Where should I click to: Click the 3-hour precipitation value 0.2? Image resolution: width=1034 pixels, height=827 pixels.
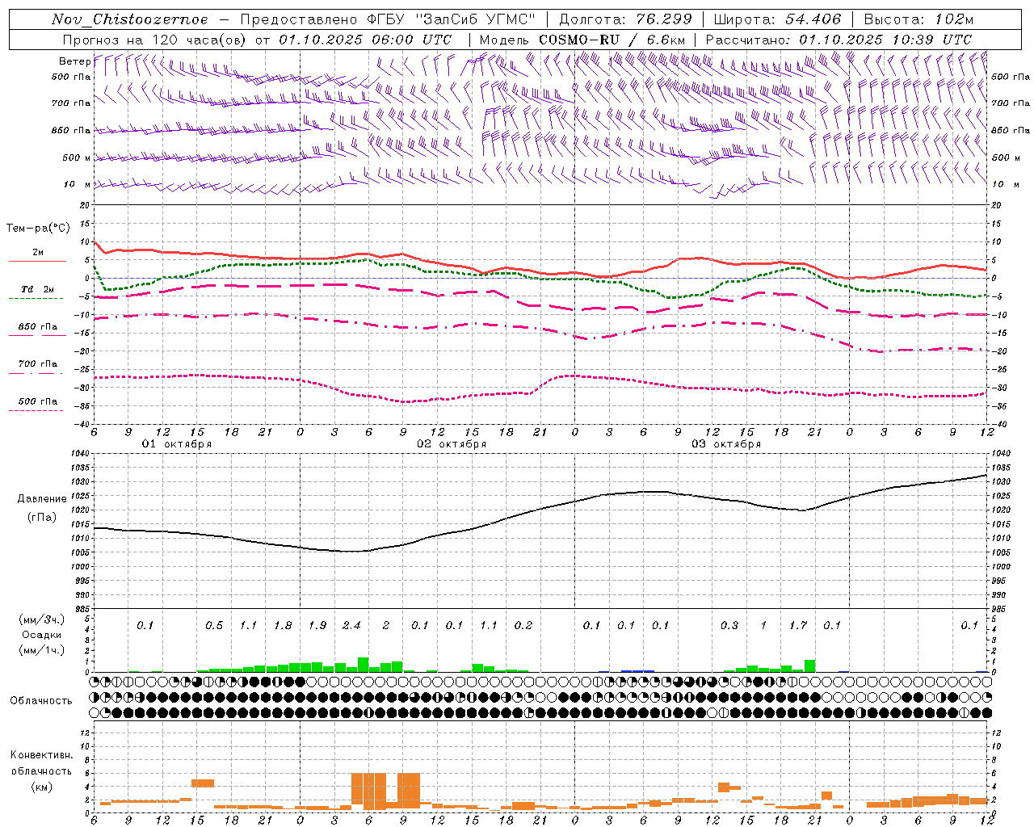click(523, 625)
